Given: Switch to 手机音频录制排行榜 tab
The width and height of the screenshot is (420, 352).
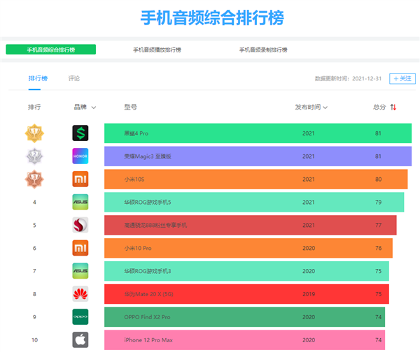Looking at the screenshot, I should coord(263,50).
